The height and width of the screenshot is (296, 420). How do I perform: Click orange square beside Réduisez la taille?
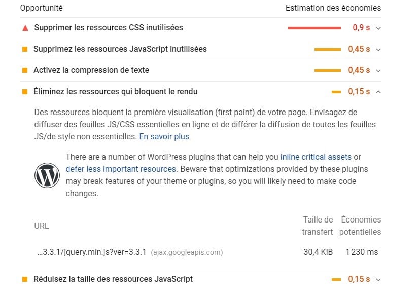pos(25,279)
